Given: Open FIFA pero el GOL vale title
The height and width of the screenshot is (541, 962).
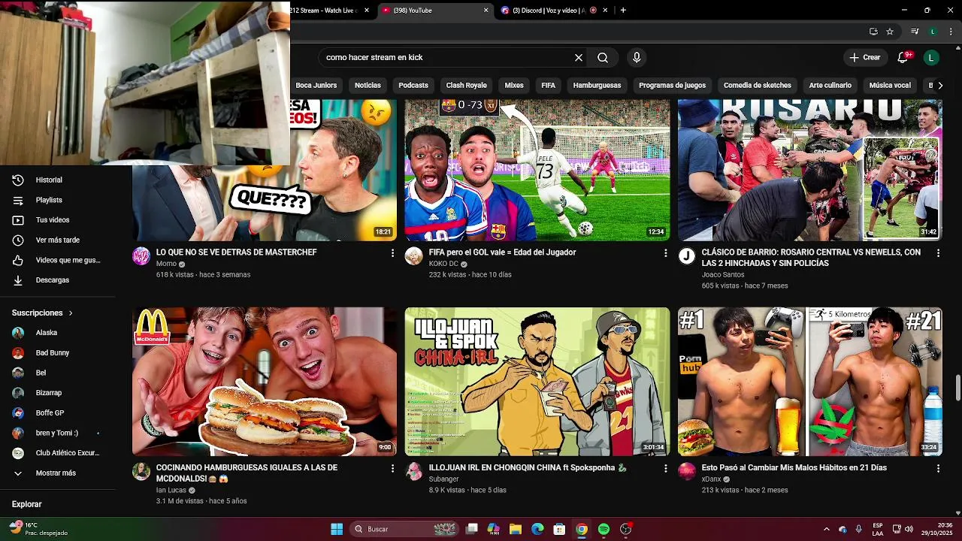Looking at the screenshot, I should (502, 252).
